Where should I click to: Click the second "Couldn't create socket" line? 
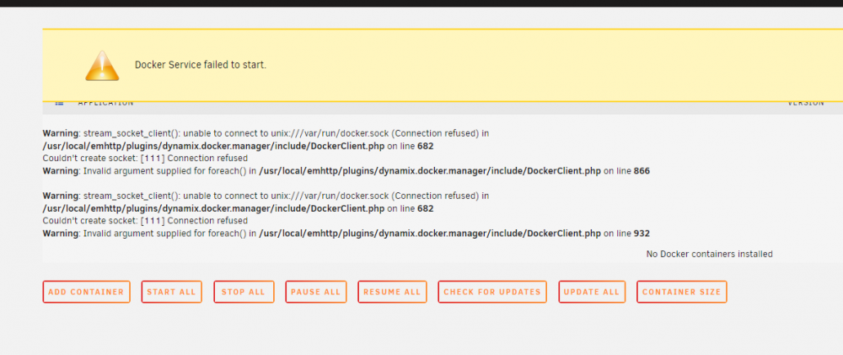point(145,221)
